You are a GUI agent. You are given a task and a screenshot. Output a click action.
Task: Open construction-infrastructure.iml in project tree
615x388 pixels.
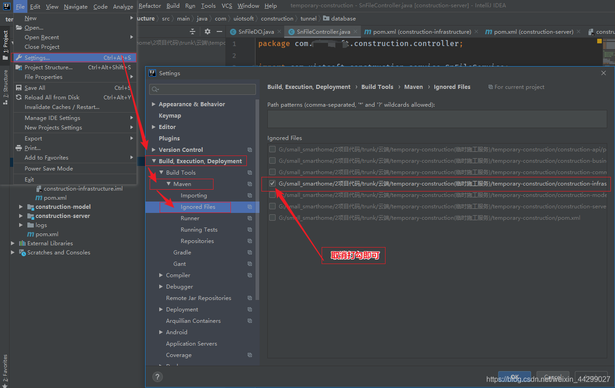pos(83,188)
